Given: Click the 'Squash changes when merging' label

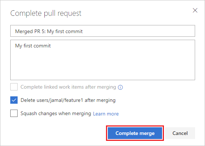Looking at the screenshot, I should [x=56, y=114].
